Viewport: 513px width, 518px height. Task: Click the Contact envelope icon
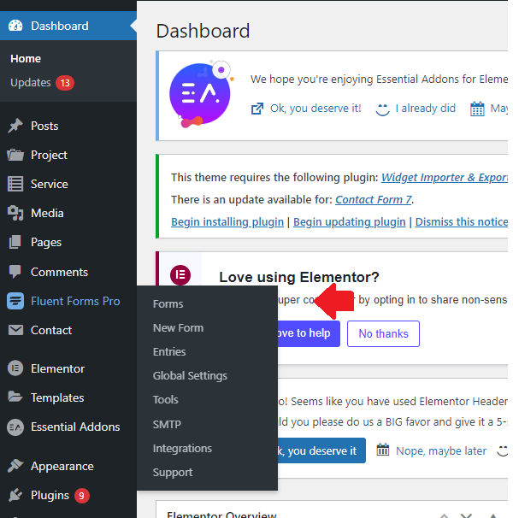pyautogui.click(x=15, y=330)
